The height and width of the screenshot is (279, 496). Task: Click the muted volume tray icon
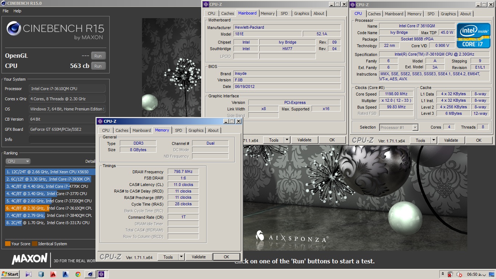pyautogui.click(x=459, y=274)
